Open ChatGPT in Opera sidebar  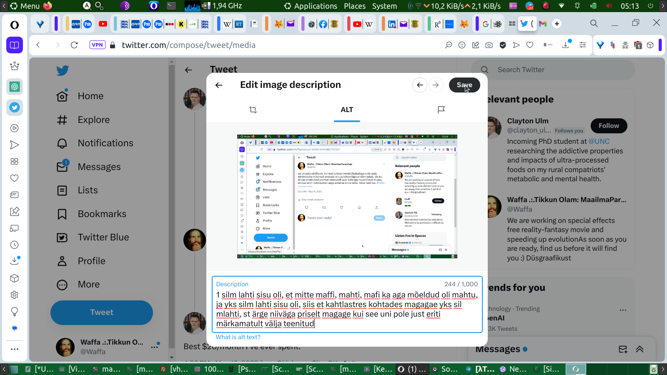15,87
